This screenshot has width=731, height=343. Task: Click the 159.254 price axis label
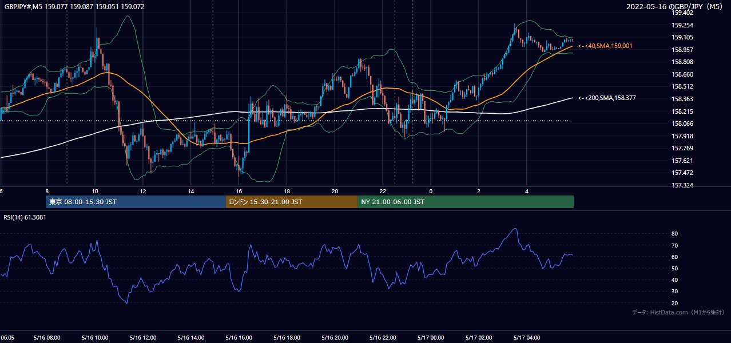[x=682, y=25]
